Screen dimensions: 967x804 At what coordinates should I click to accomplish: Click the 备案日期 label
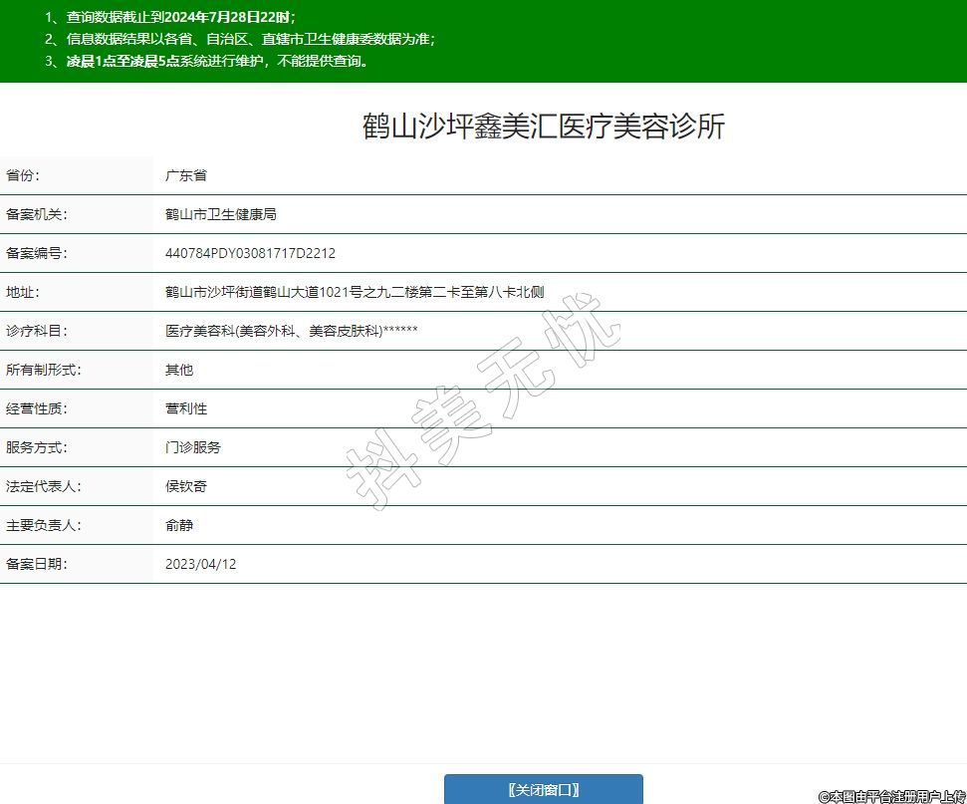37,564
